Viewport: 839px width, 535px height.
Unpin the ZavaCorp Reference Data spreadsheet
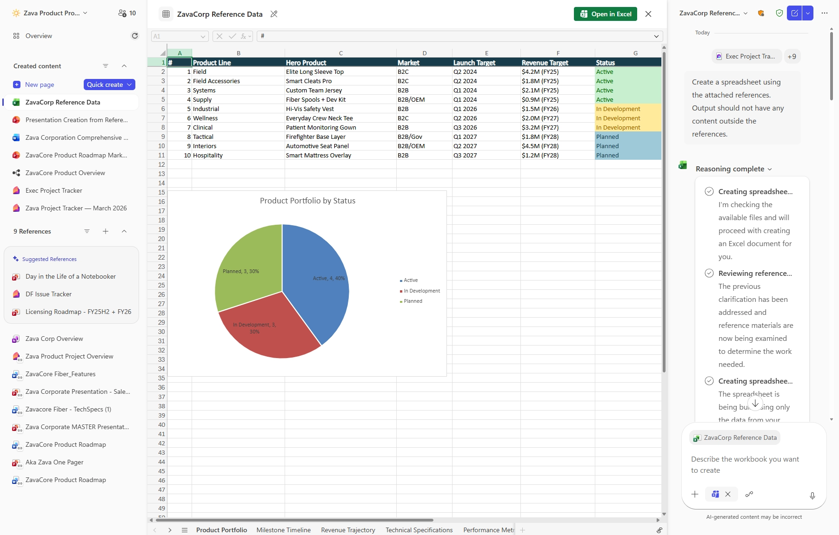(x=274, y=14)
